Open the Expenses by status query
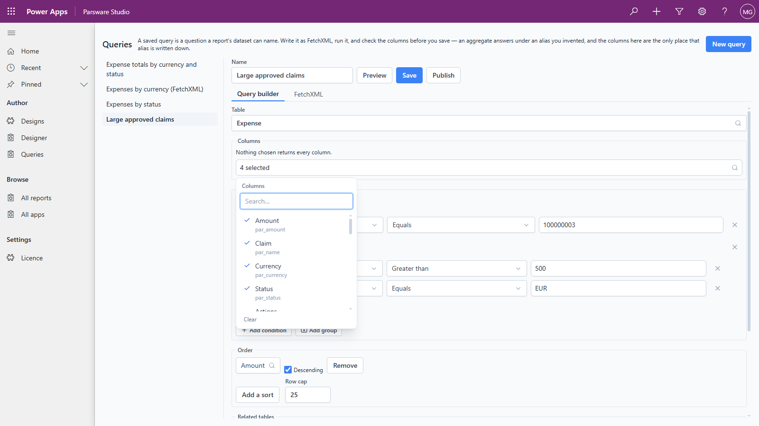The image size is (759, 426). [x=160, y=104]
